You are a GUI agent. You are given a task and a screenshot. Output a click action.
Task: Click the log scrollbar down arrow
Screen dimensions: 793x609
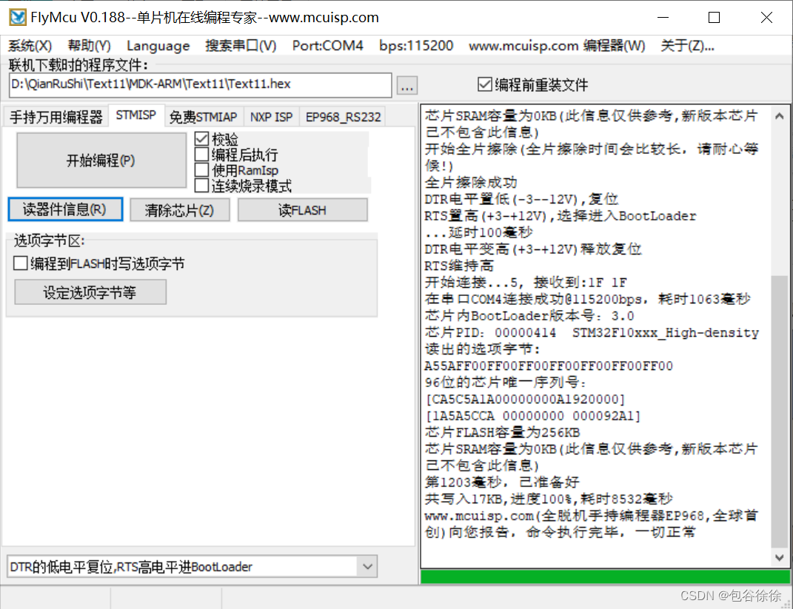tap(780, 557)
